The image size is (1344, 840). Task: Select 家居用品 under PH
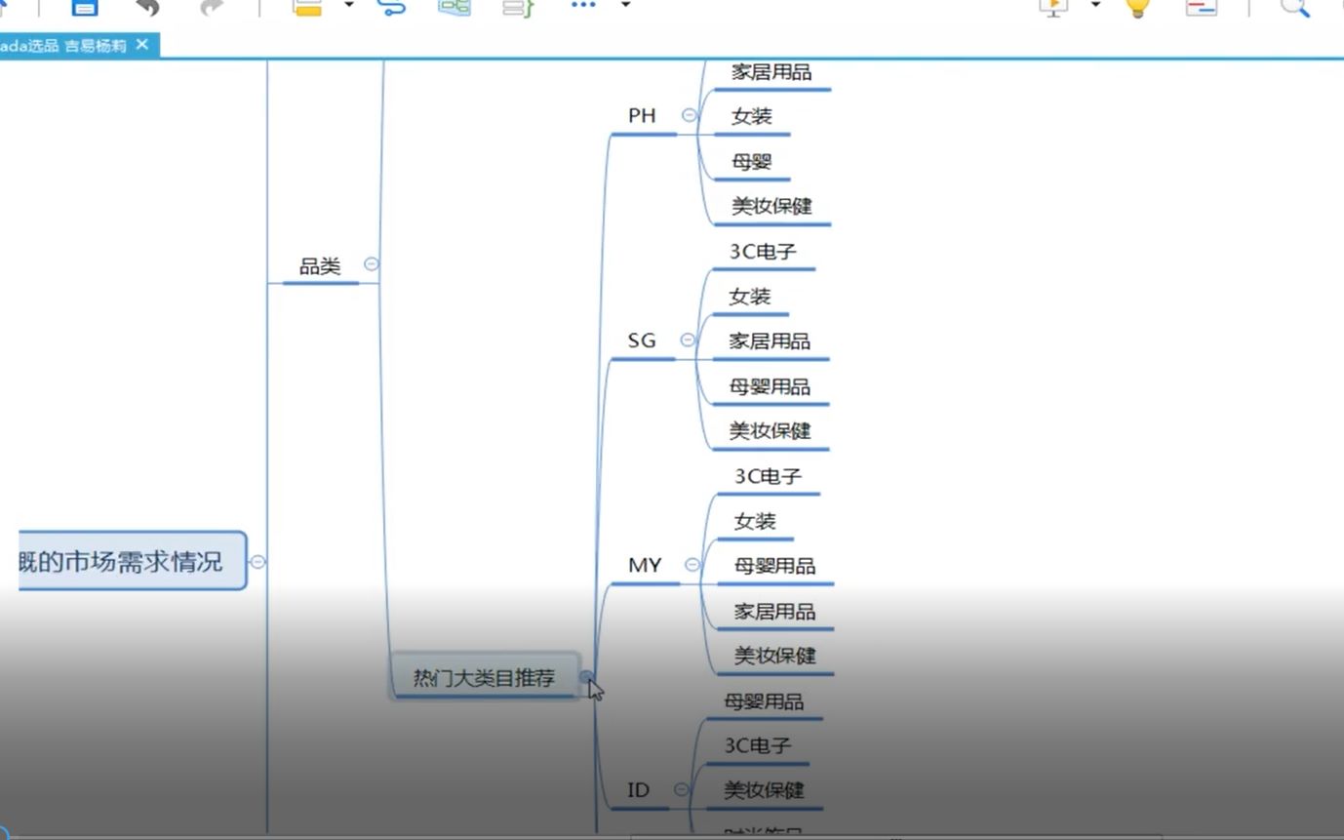pyautogui.click(x=771, y=72)
